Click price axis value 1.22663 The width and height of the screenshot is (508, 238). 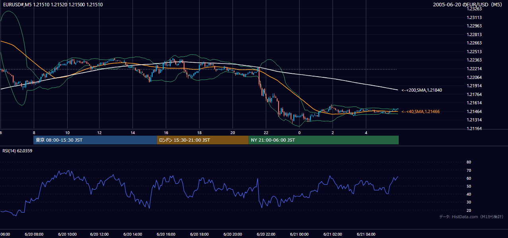point(474,43)
